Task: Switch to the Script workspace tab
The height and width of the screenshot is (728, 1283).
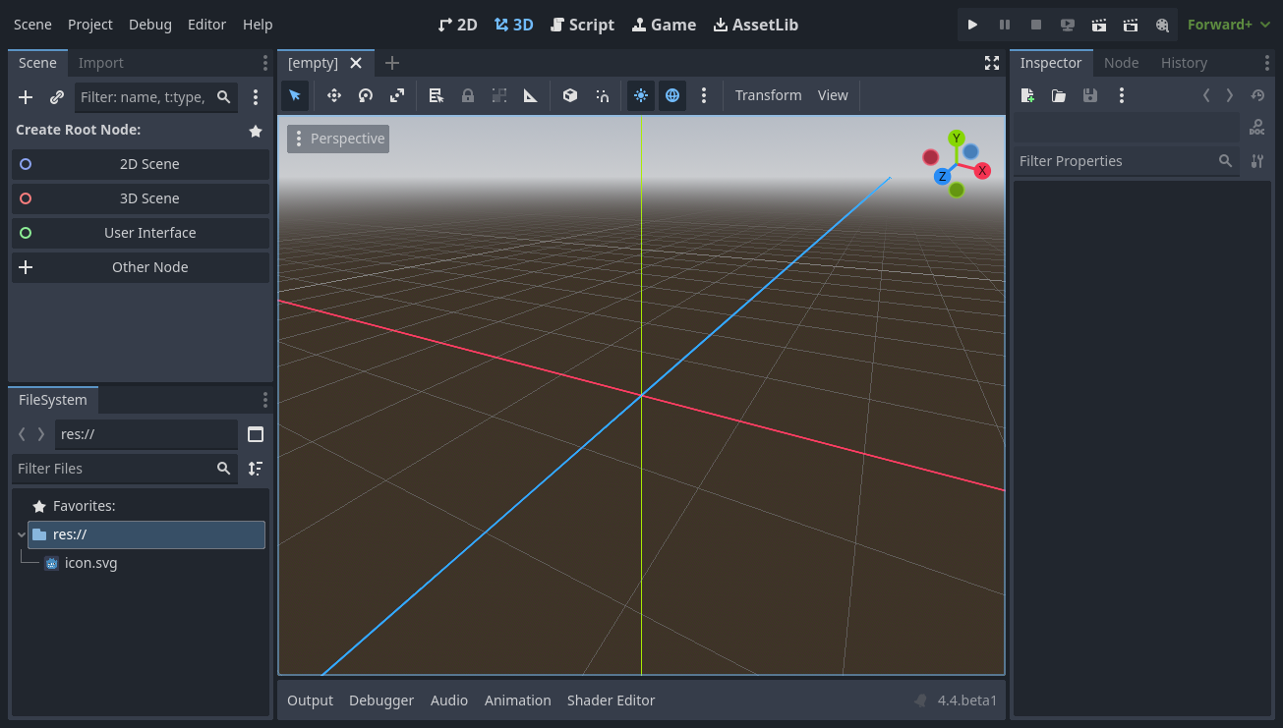Action: point(582,25)
